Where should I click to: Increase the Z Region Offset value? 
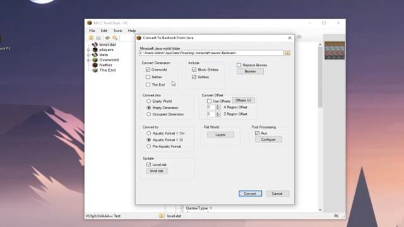(218, 112)
